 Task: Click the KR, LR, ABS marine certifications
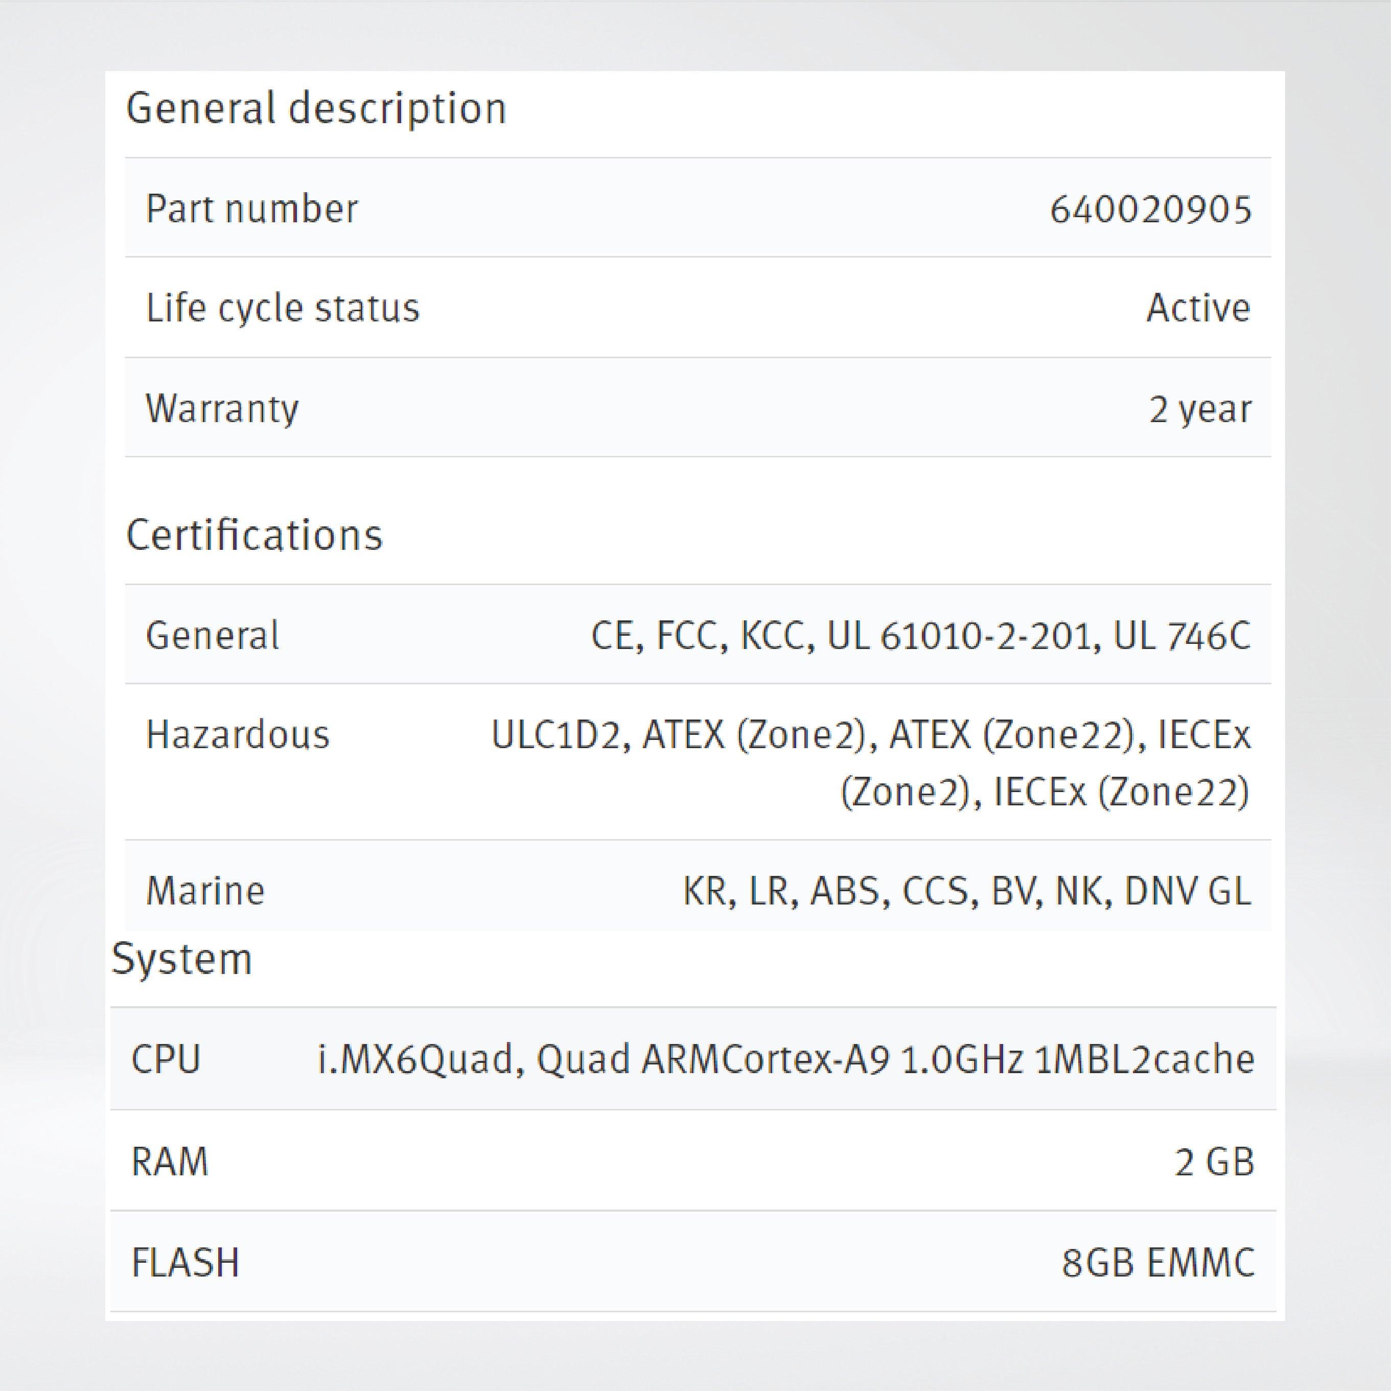[966, 891]
